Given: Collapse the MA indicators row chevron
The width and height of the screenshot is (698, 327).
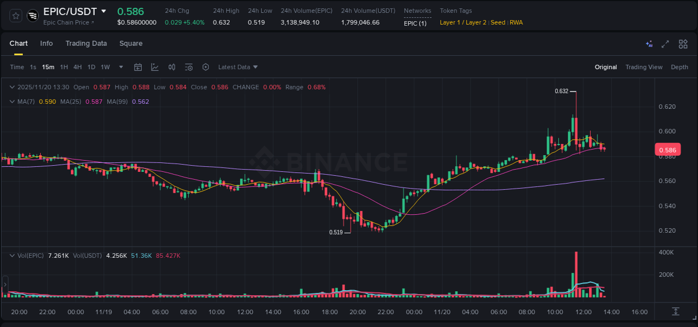Looking at the screenshot, I should tap(12, 102).
